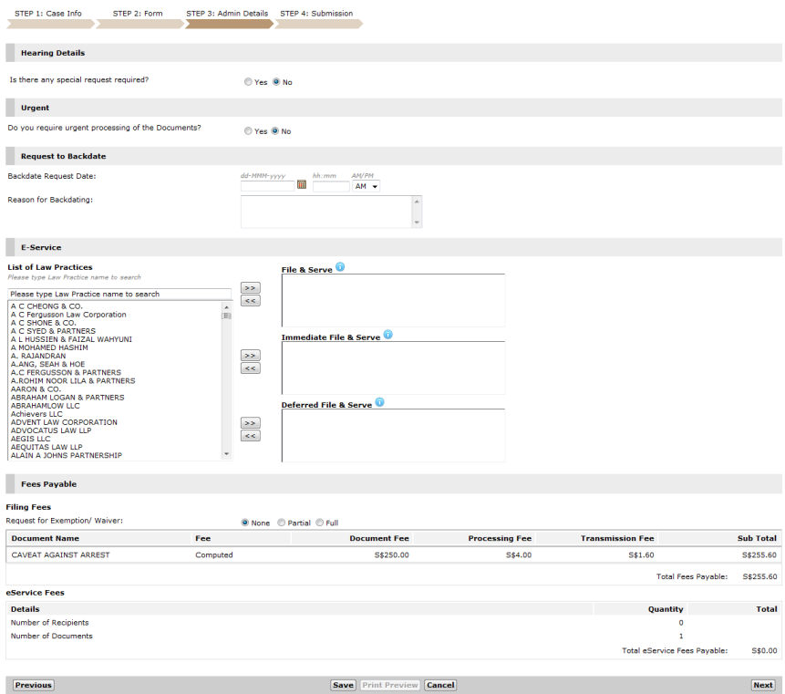
Task: Click the Save button
Action: (343, 685)
